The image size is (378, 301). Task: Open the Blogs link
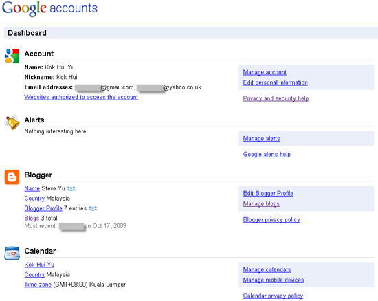[32, 219]
